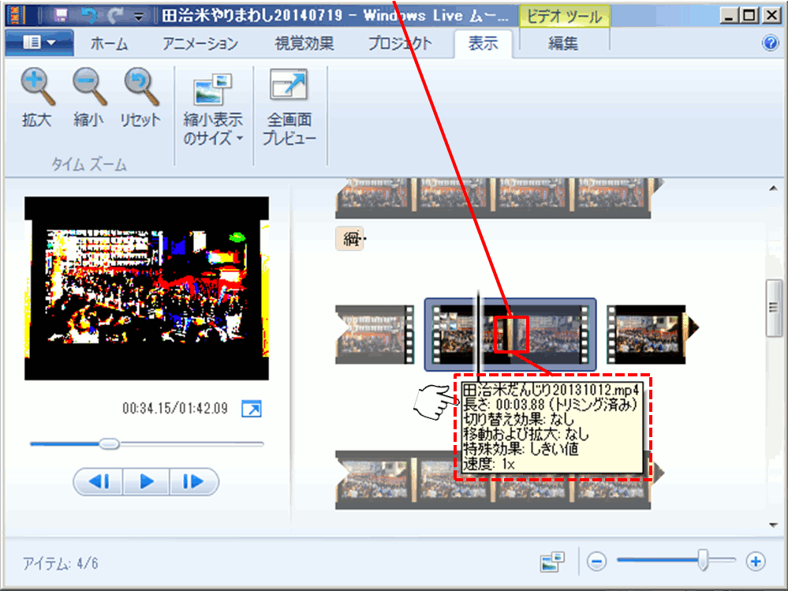Screen dimensions: 788x591
Task: Click the preview seek slider handle
Action: click(110, 444)
